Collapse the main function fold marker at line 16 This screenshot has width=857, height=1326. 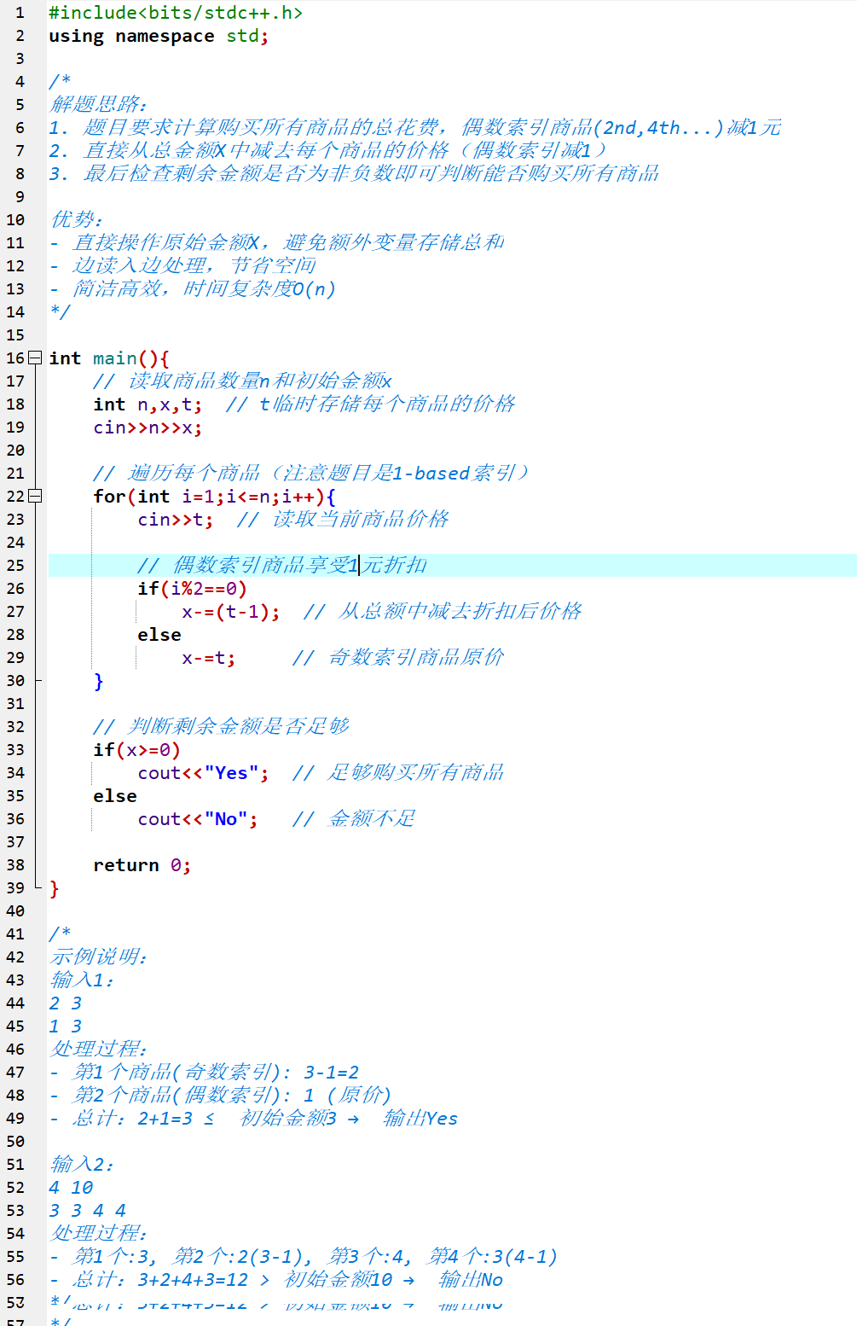click(x=35, y=358)
